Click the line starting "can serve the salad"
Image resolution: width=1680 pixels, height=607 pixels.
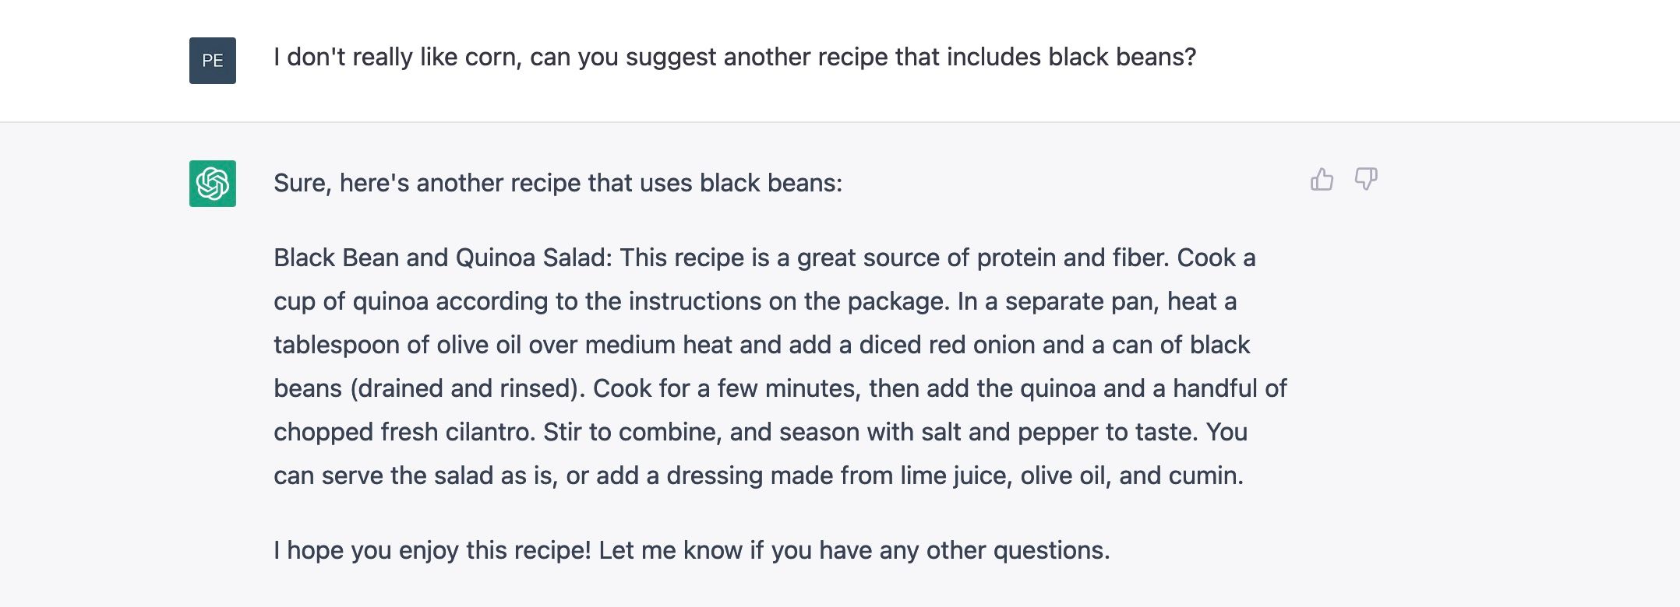(757, 475)
